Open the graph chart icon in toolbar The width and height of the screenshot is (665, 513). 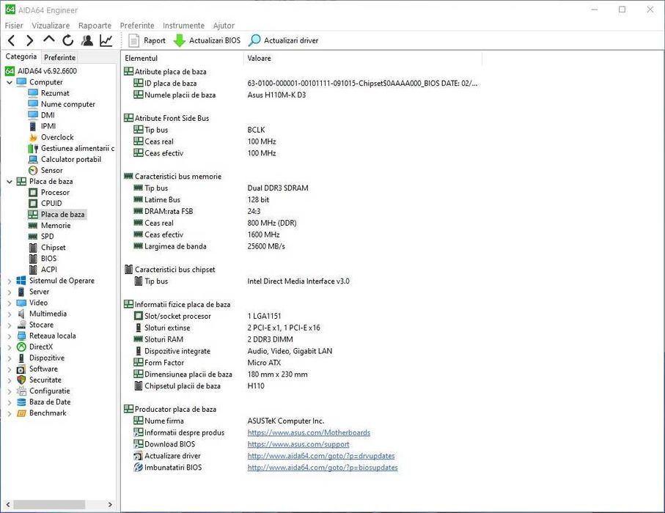(106, 41)
